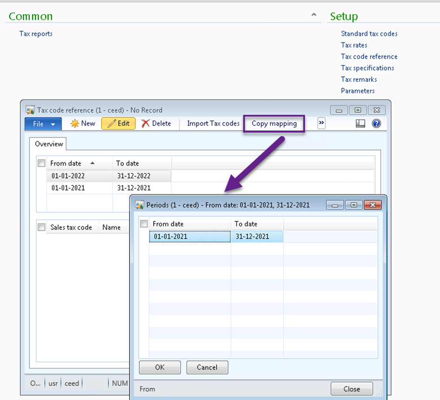The width and height of the screenshot is (440, 400).
Task: Click the From date header in Periods dialog
Action: tap(190, 224)
